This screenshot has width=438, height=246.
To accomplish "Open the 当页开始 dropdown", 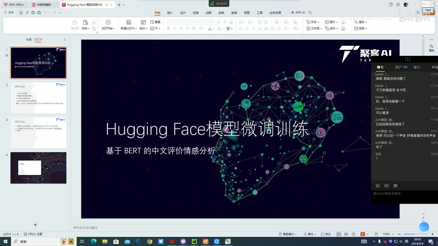I will [108, 28].
